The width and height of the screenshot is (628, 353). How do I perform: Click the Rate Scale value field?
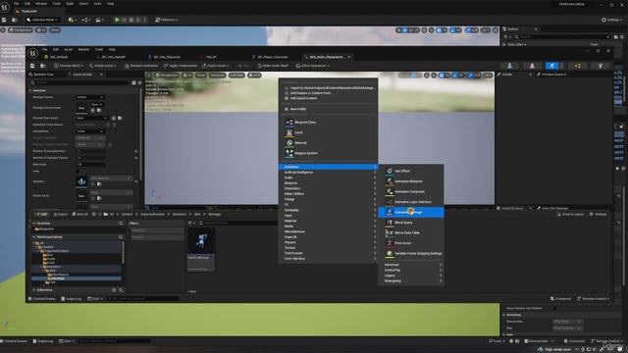click(x=90, y=165)
